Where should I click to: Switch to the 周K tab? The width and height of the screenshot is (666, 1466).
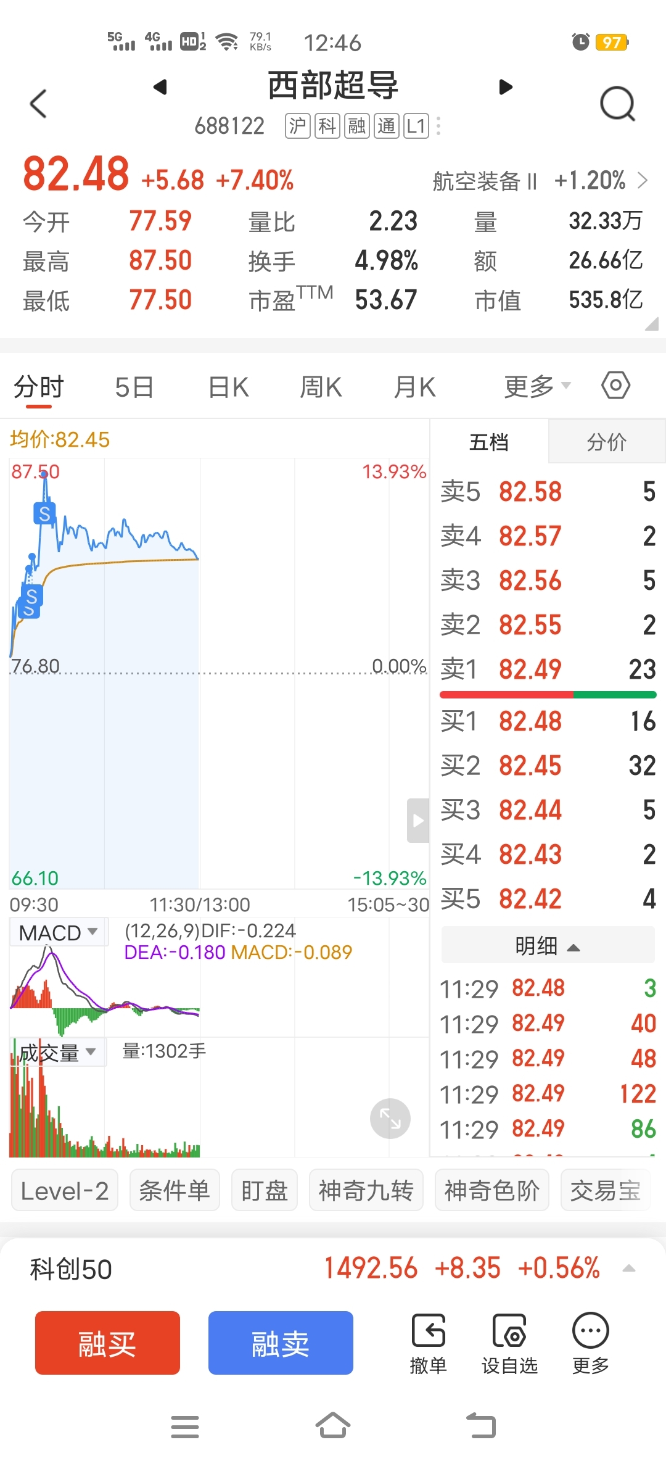(321, 387)
